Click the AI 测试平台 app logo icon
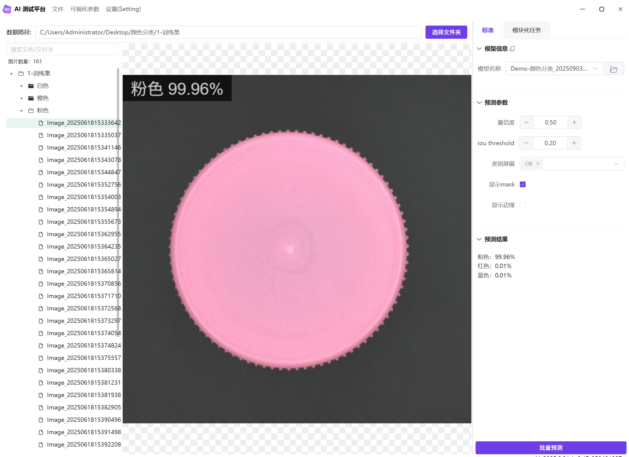 coord(7,9)
